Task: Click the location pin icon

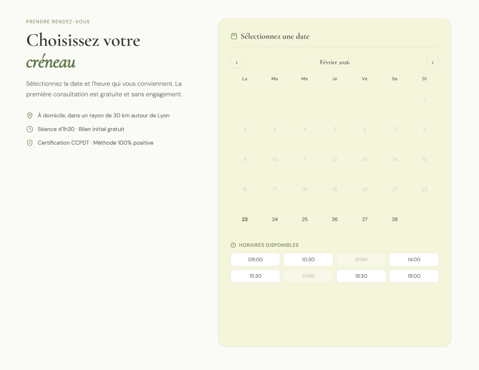Action: (30, 116)
